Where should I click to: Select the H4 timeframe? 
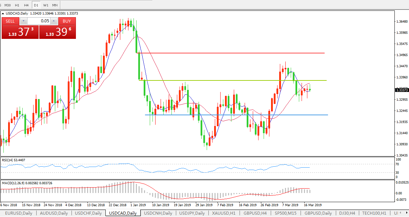pos(26,5)
